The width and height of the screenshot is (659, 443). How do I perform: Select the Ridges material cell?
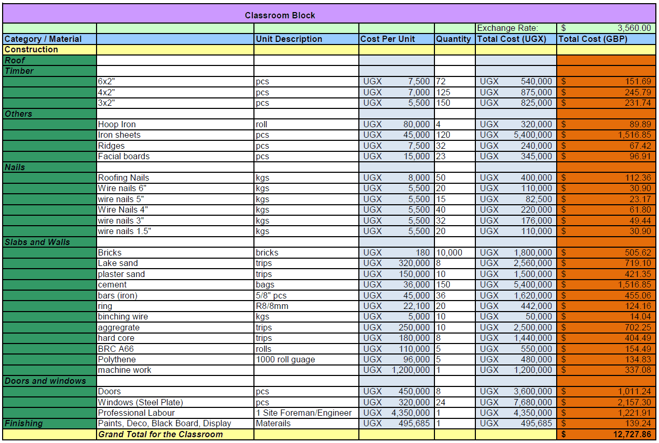coord(175,146)
